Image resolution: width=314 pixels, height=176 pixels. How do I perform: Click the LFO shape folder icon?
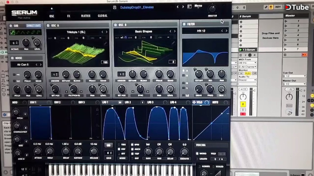pos(108,145)
